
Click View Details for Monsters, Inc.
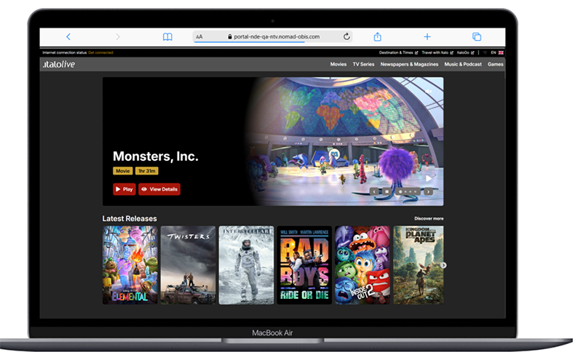159,189
